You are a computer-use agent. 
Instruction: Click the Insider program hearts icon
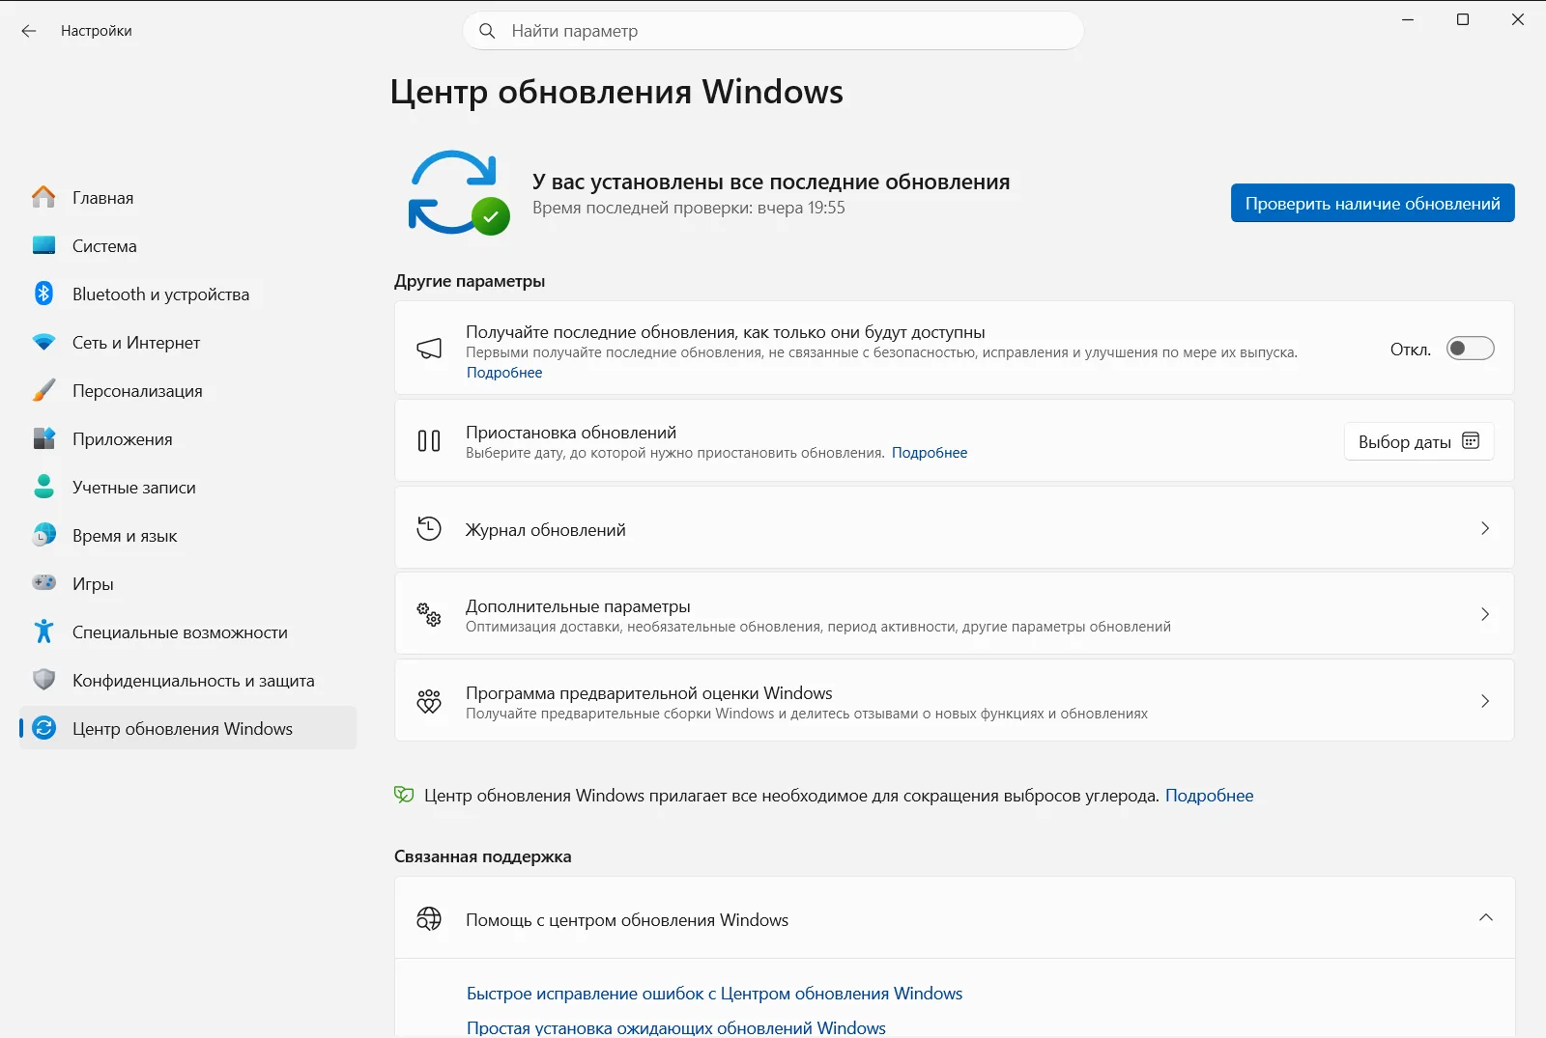[x=429, y=701]
